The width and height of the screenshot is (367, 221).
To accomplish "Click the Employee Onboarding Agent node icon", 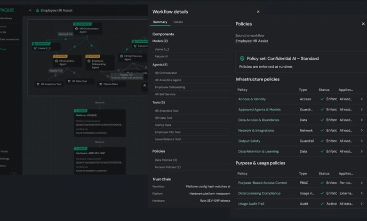I will pyautogui.click(x=89, y=61).
